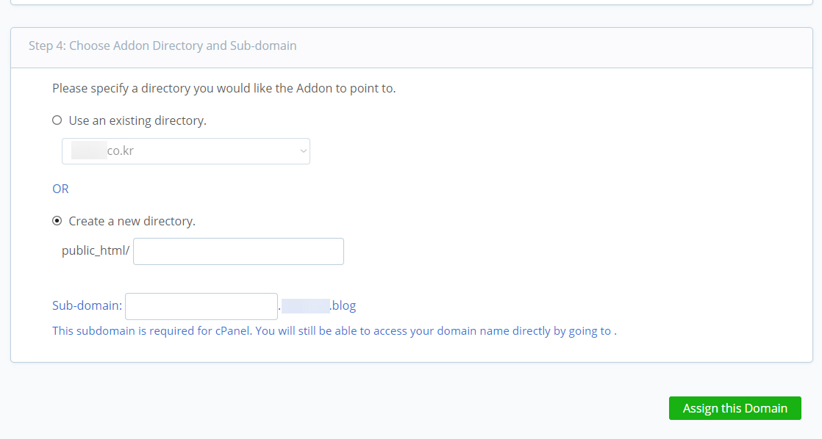Viewport: 822px width, 439px height.
Task: Open the existing directory co.kr dropdown
Action: pos(186,151)
